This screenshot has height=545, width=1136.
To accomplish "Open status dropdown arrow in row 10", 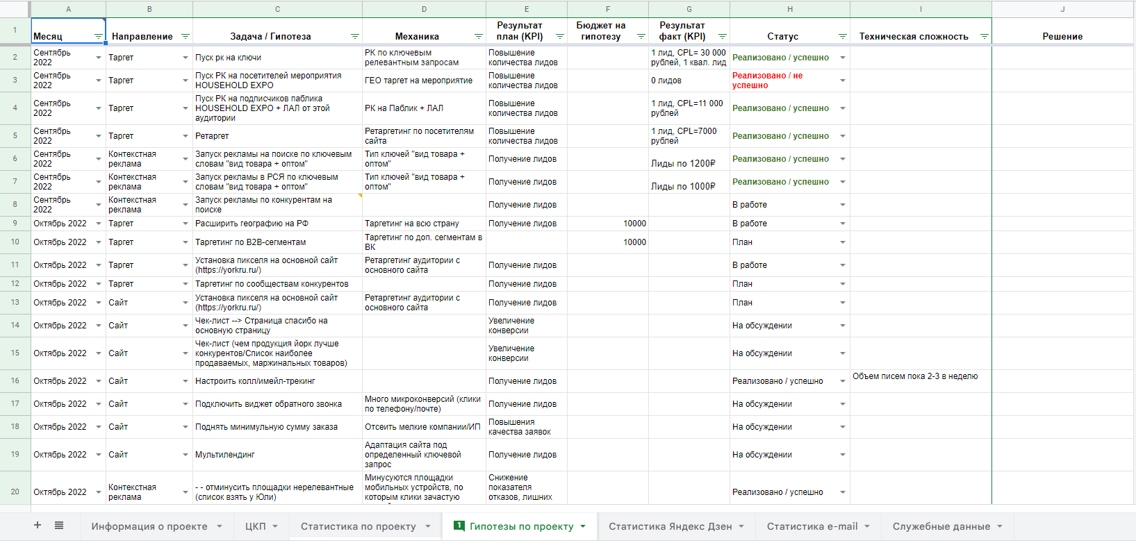I will tap(843, 242).
